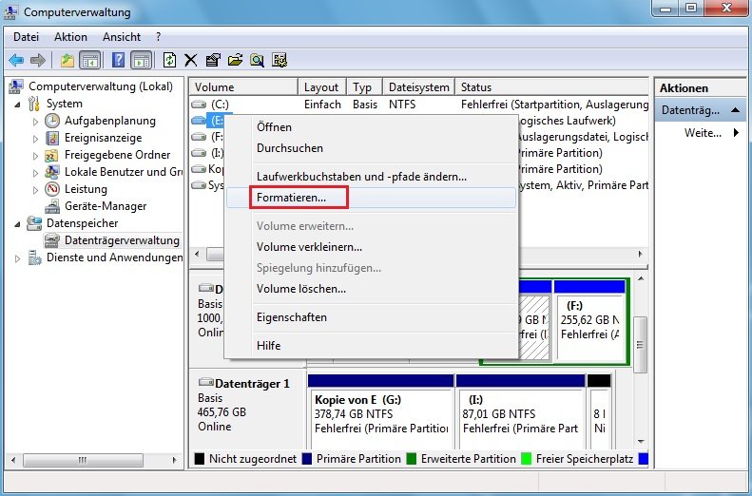The height and width of the screenshot is (496, 752).
Task: Click the System tools icon in tree
Action: click(x=34, y=104)
